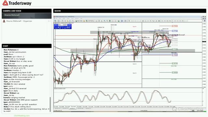The height and width of the screenshot is (117, 208).
Task: Open the View menu
Action: click(x=60, y=19)
